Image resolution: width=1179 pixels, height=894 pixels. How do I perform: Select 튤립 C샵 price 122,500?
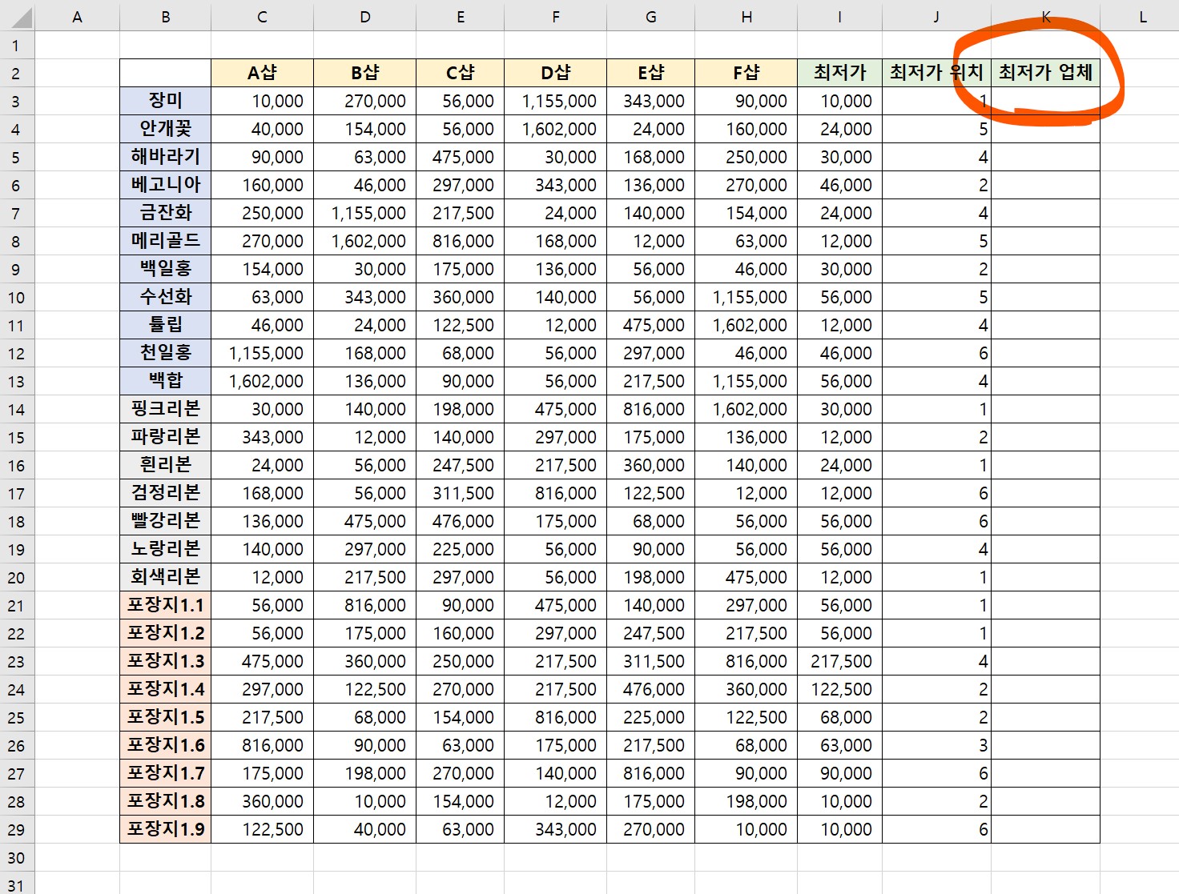[x=460, y=325]
